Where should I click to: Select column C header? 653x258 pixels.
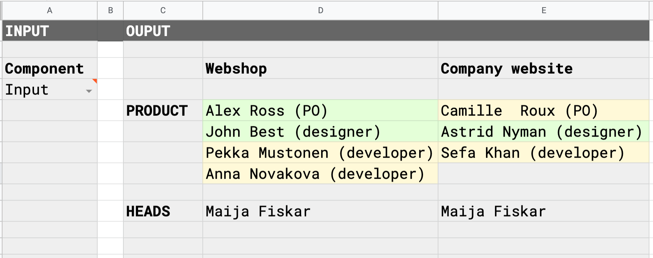point(163,10)
